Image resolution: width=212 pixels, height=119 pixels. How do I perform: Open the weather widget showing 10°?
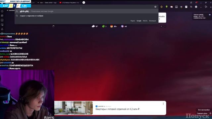point(95,26)
